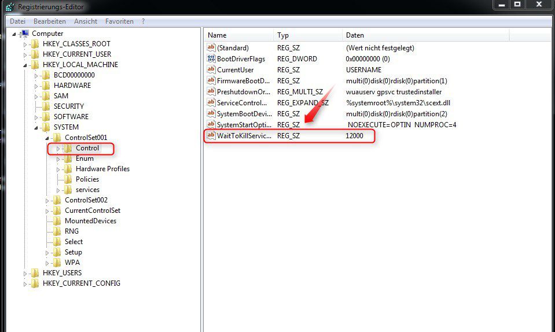555x332 pixels.
Task: Click the HKEY_CURRENT_USER folder icon
Action: pyautogui.click(x=35, y=54)
